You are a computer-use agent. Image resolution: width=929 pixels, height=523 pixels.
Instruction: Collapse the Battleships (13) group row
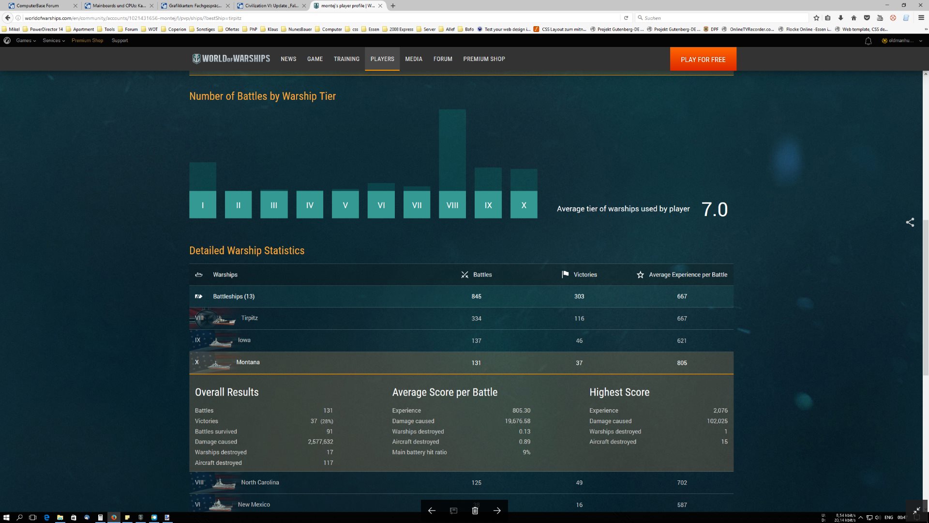click(x=461, y=296)
